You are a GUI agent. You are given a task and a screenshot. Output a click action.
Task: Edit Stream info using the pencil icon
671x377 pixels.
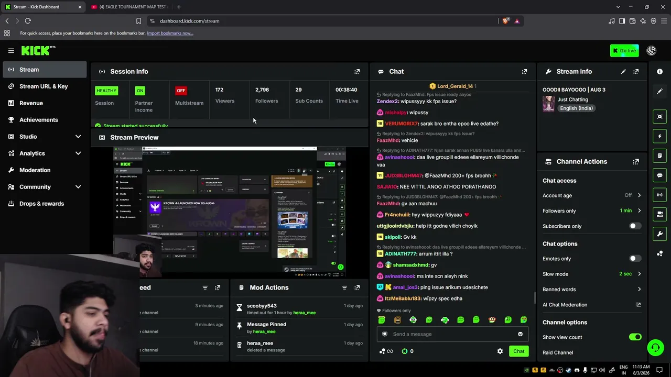(623, 72)
